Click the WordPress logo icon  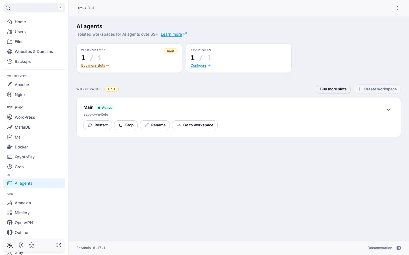[10, 117]
